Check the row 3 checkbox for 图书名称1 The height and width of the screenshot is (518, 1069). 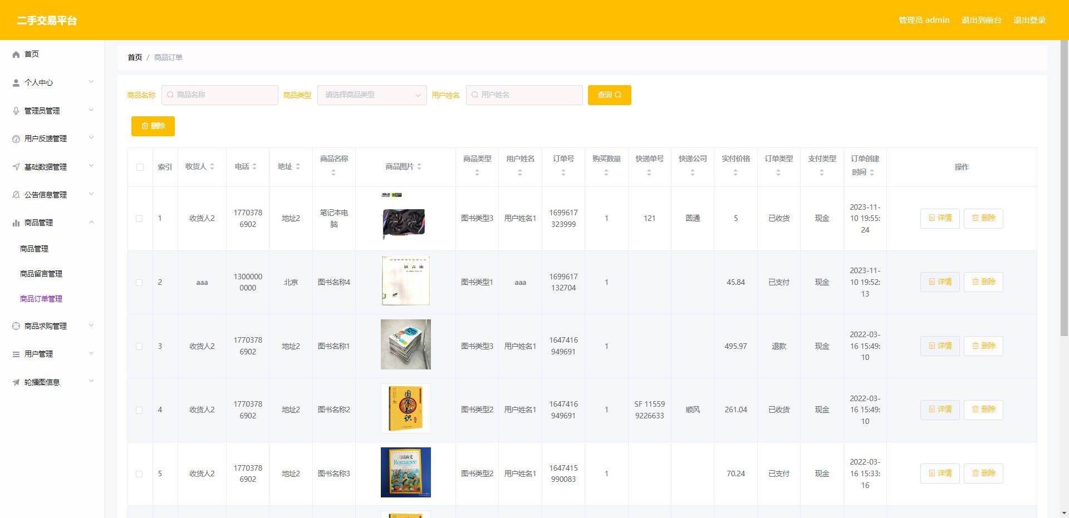(x=139, y=346)
